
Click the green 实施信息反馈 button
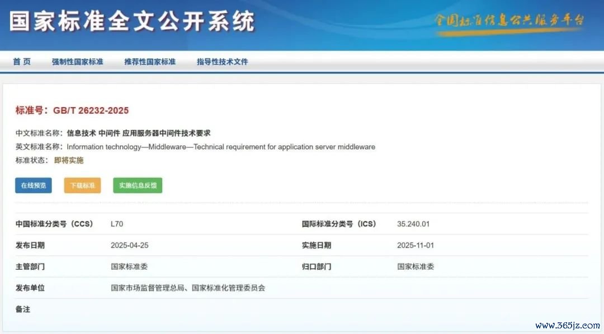click(x=138, y=186)
